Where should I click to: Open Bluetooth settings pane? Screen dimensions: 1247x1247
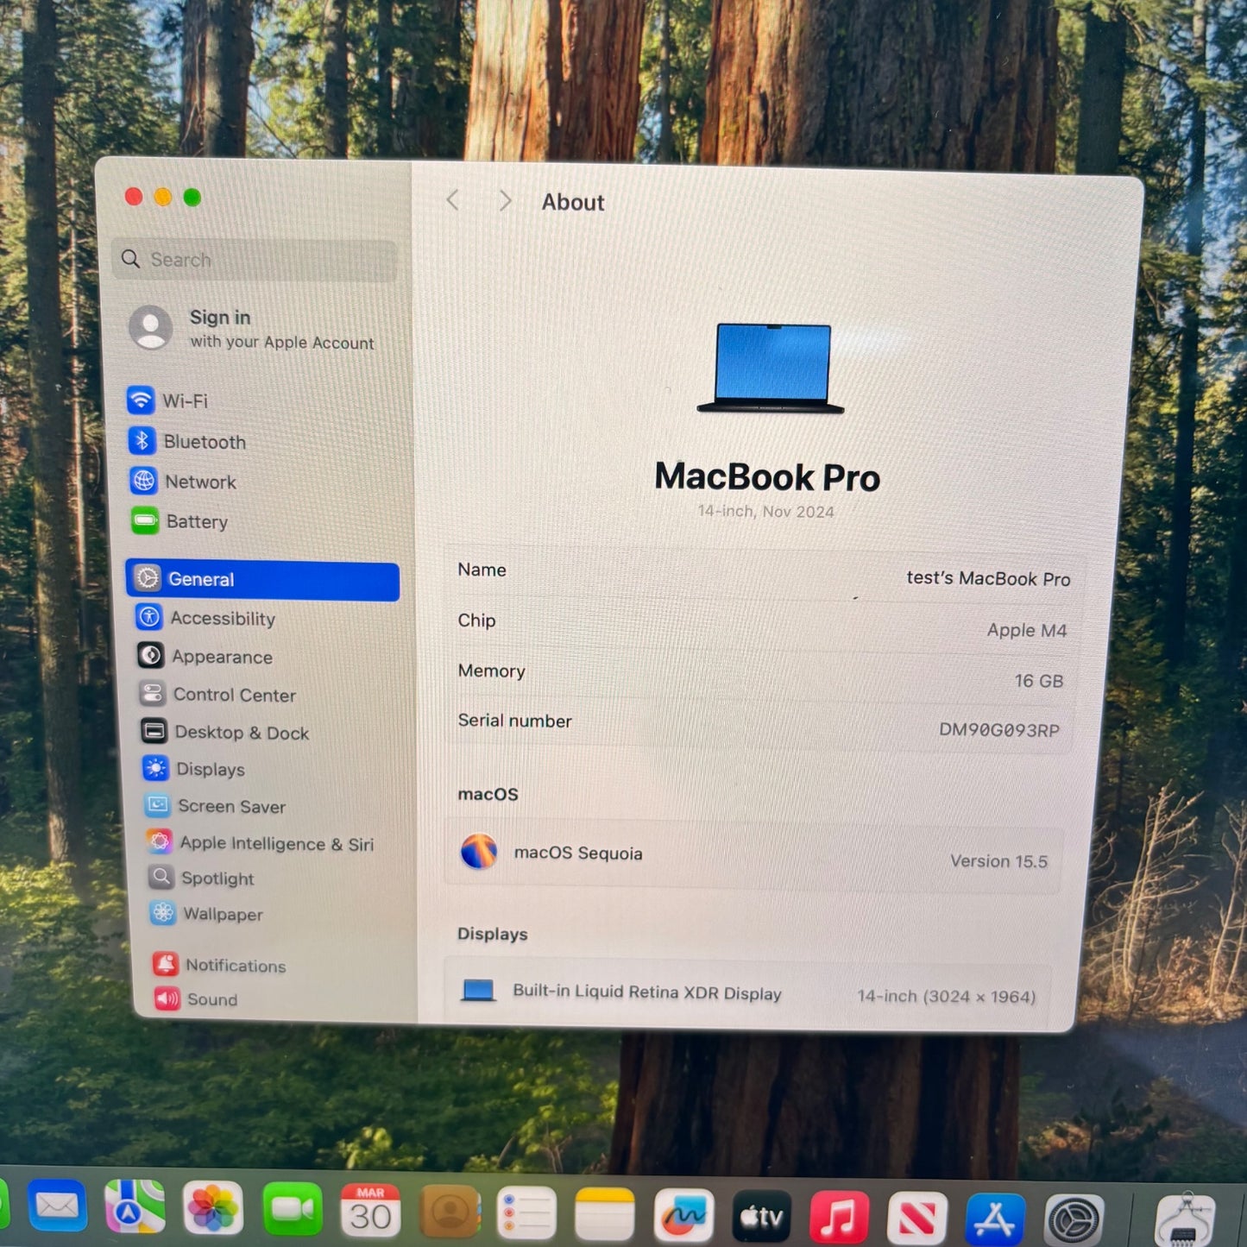click(204, 442)
